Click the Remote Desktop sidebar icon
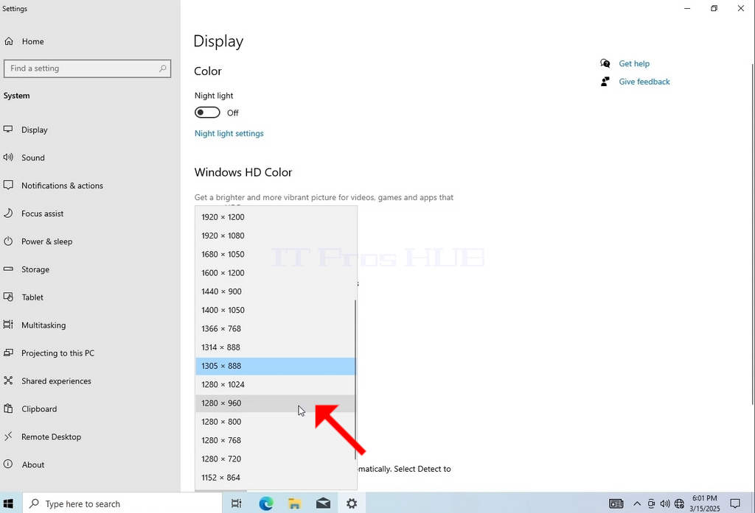Viewport: 755px width, 513px height. pyautogui.click(x=8, y=436)
